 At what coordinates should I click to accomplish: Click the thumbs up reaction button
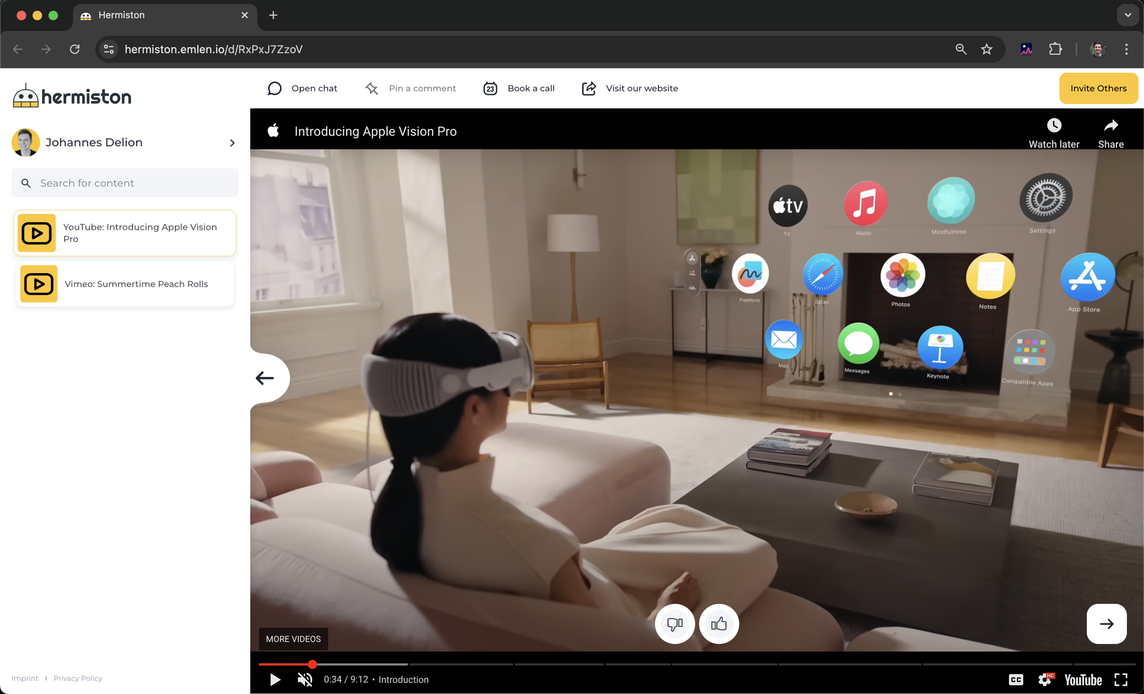(719, 623)
